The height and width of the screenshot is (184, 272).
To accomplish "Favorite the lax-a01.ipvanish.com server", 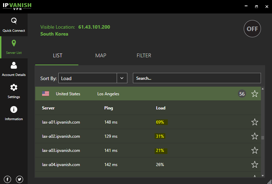I will click(255, 122).
